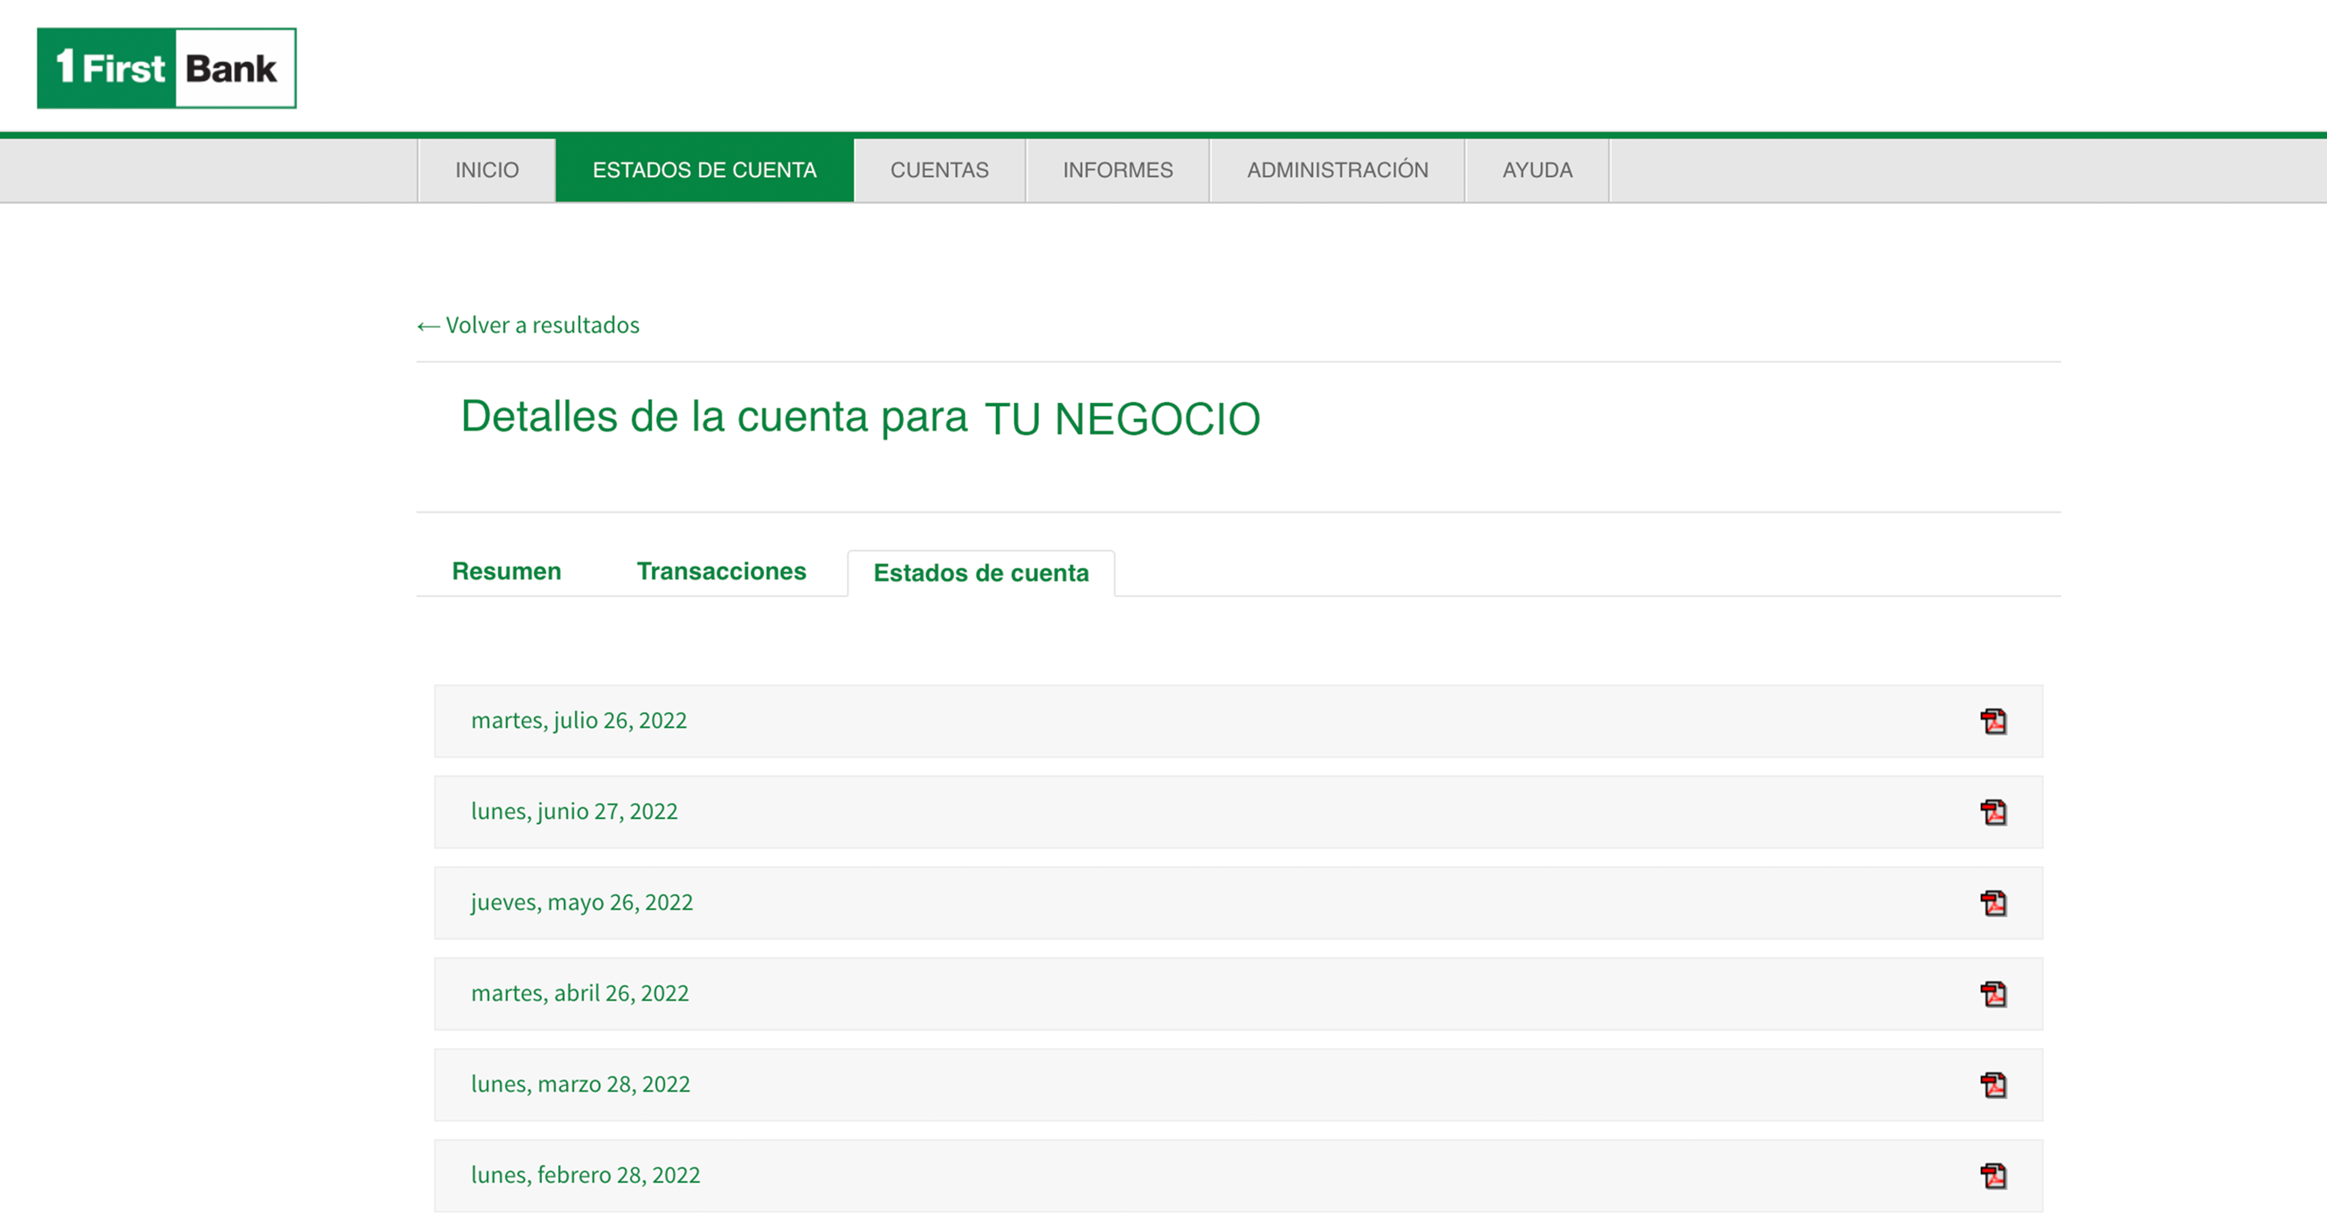This screenshot has height=1227, width=2327.
Task: Open the CUENTAS menu
Action: [x=939, y=170]
